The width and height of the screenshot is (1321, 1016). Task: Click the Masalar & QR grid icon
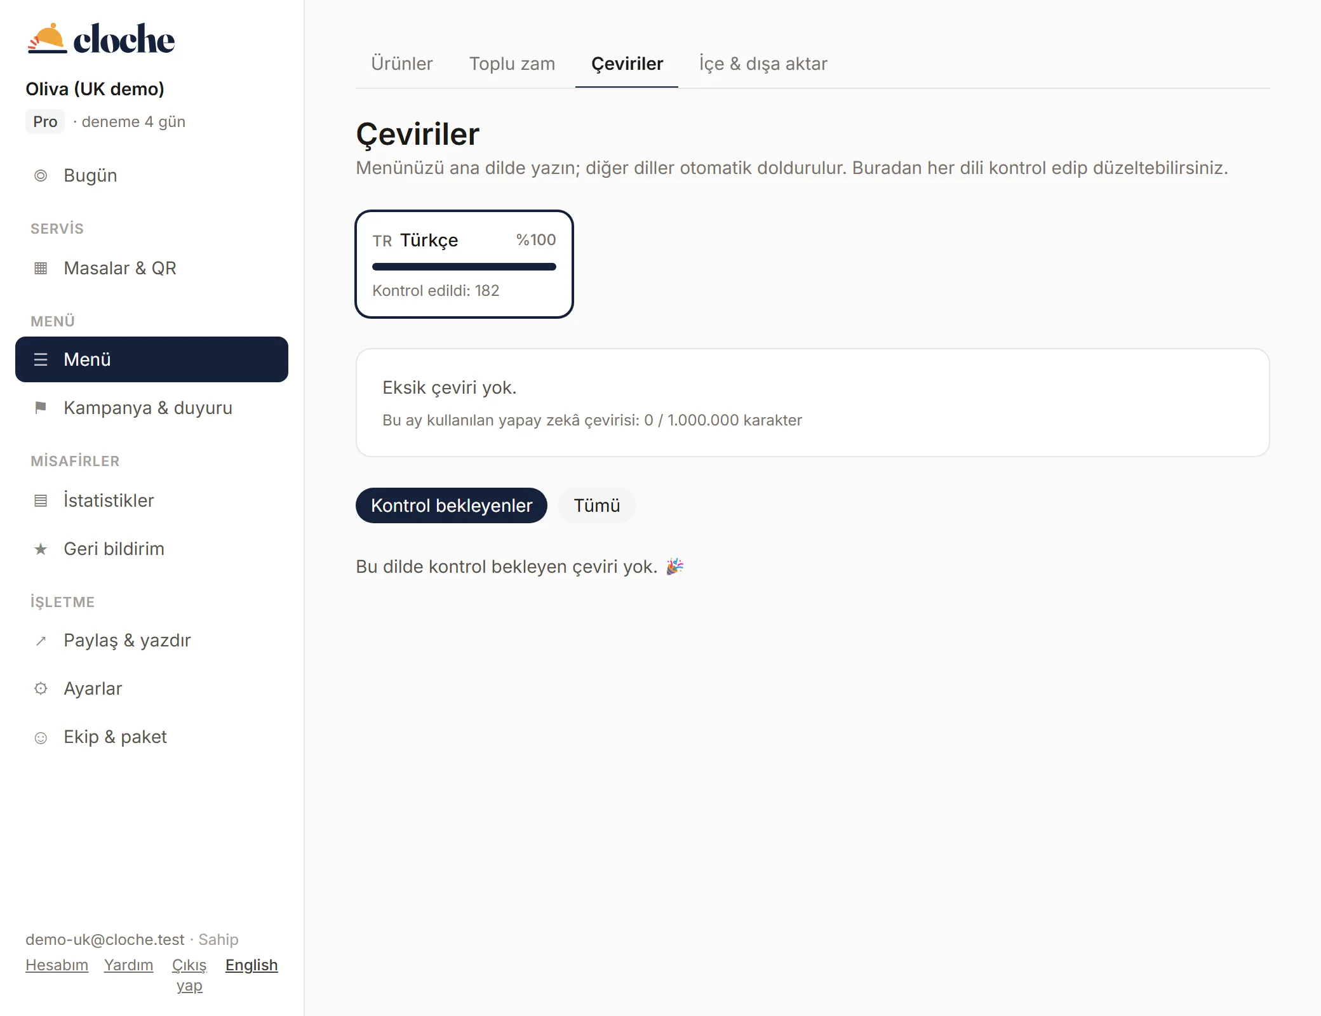(x=41, y=269)
